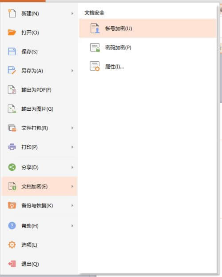The width and height of the screenshot is (222, 277).
Task: Select the 文档加密(E) menu item
Action: (x=40, y=186)
